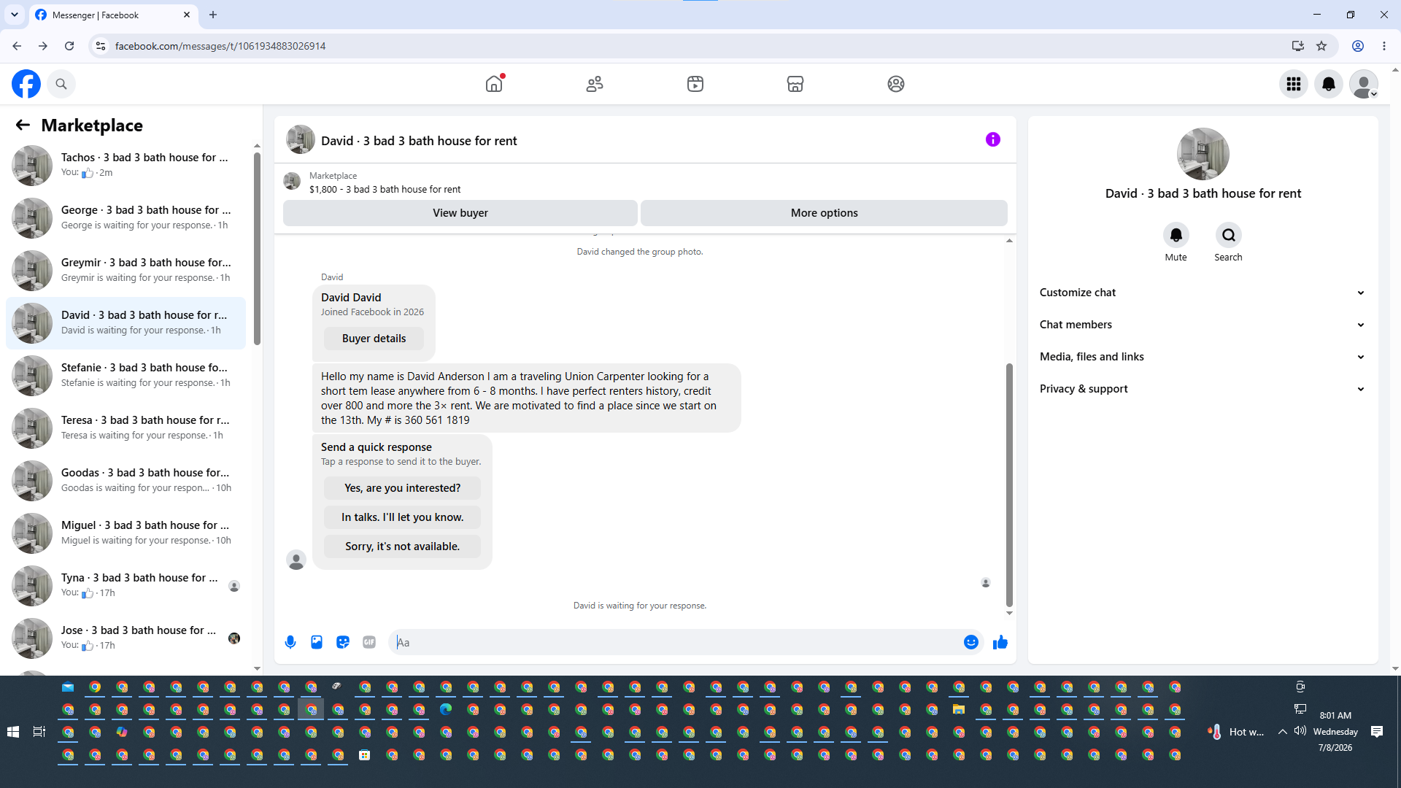1401x788 pixels.
Task: Open the Marketplace storefront icon
Action: (x=795, y=84)
